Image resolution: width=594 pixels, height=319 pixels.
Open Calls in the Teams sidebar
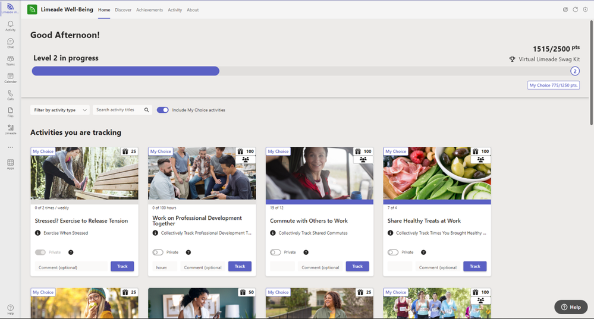(x=10, y=95)
